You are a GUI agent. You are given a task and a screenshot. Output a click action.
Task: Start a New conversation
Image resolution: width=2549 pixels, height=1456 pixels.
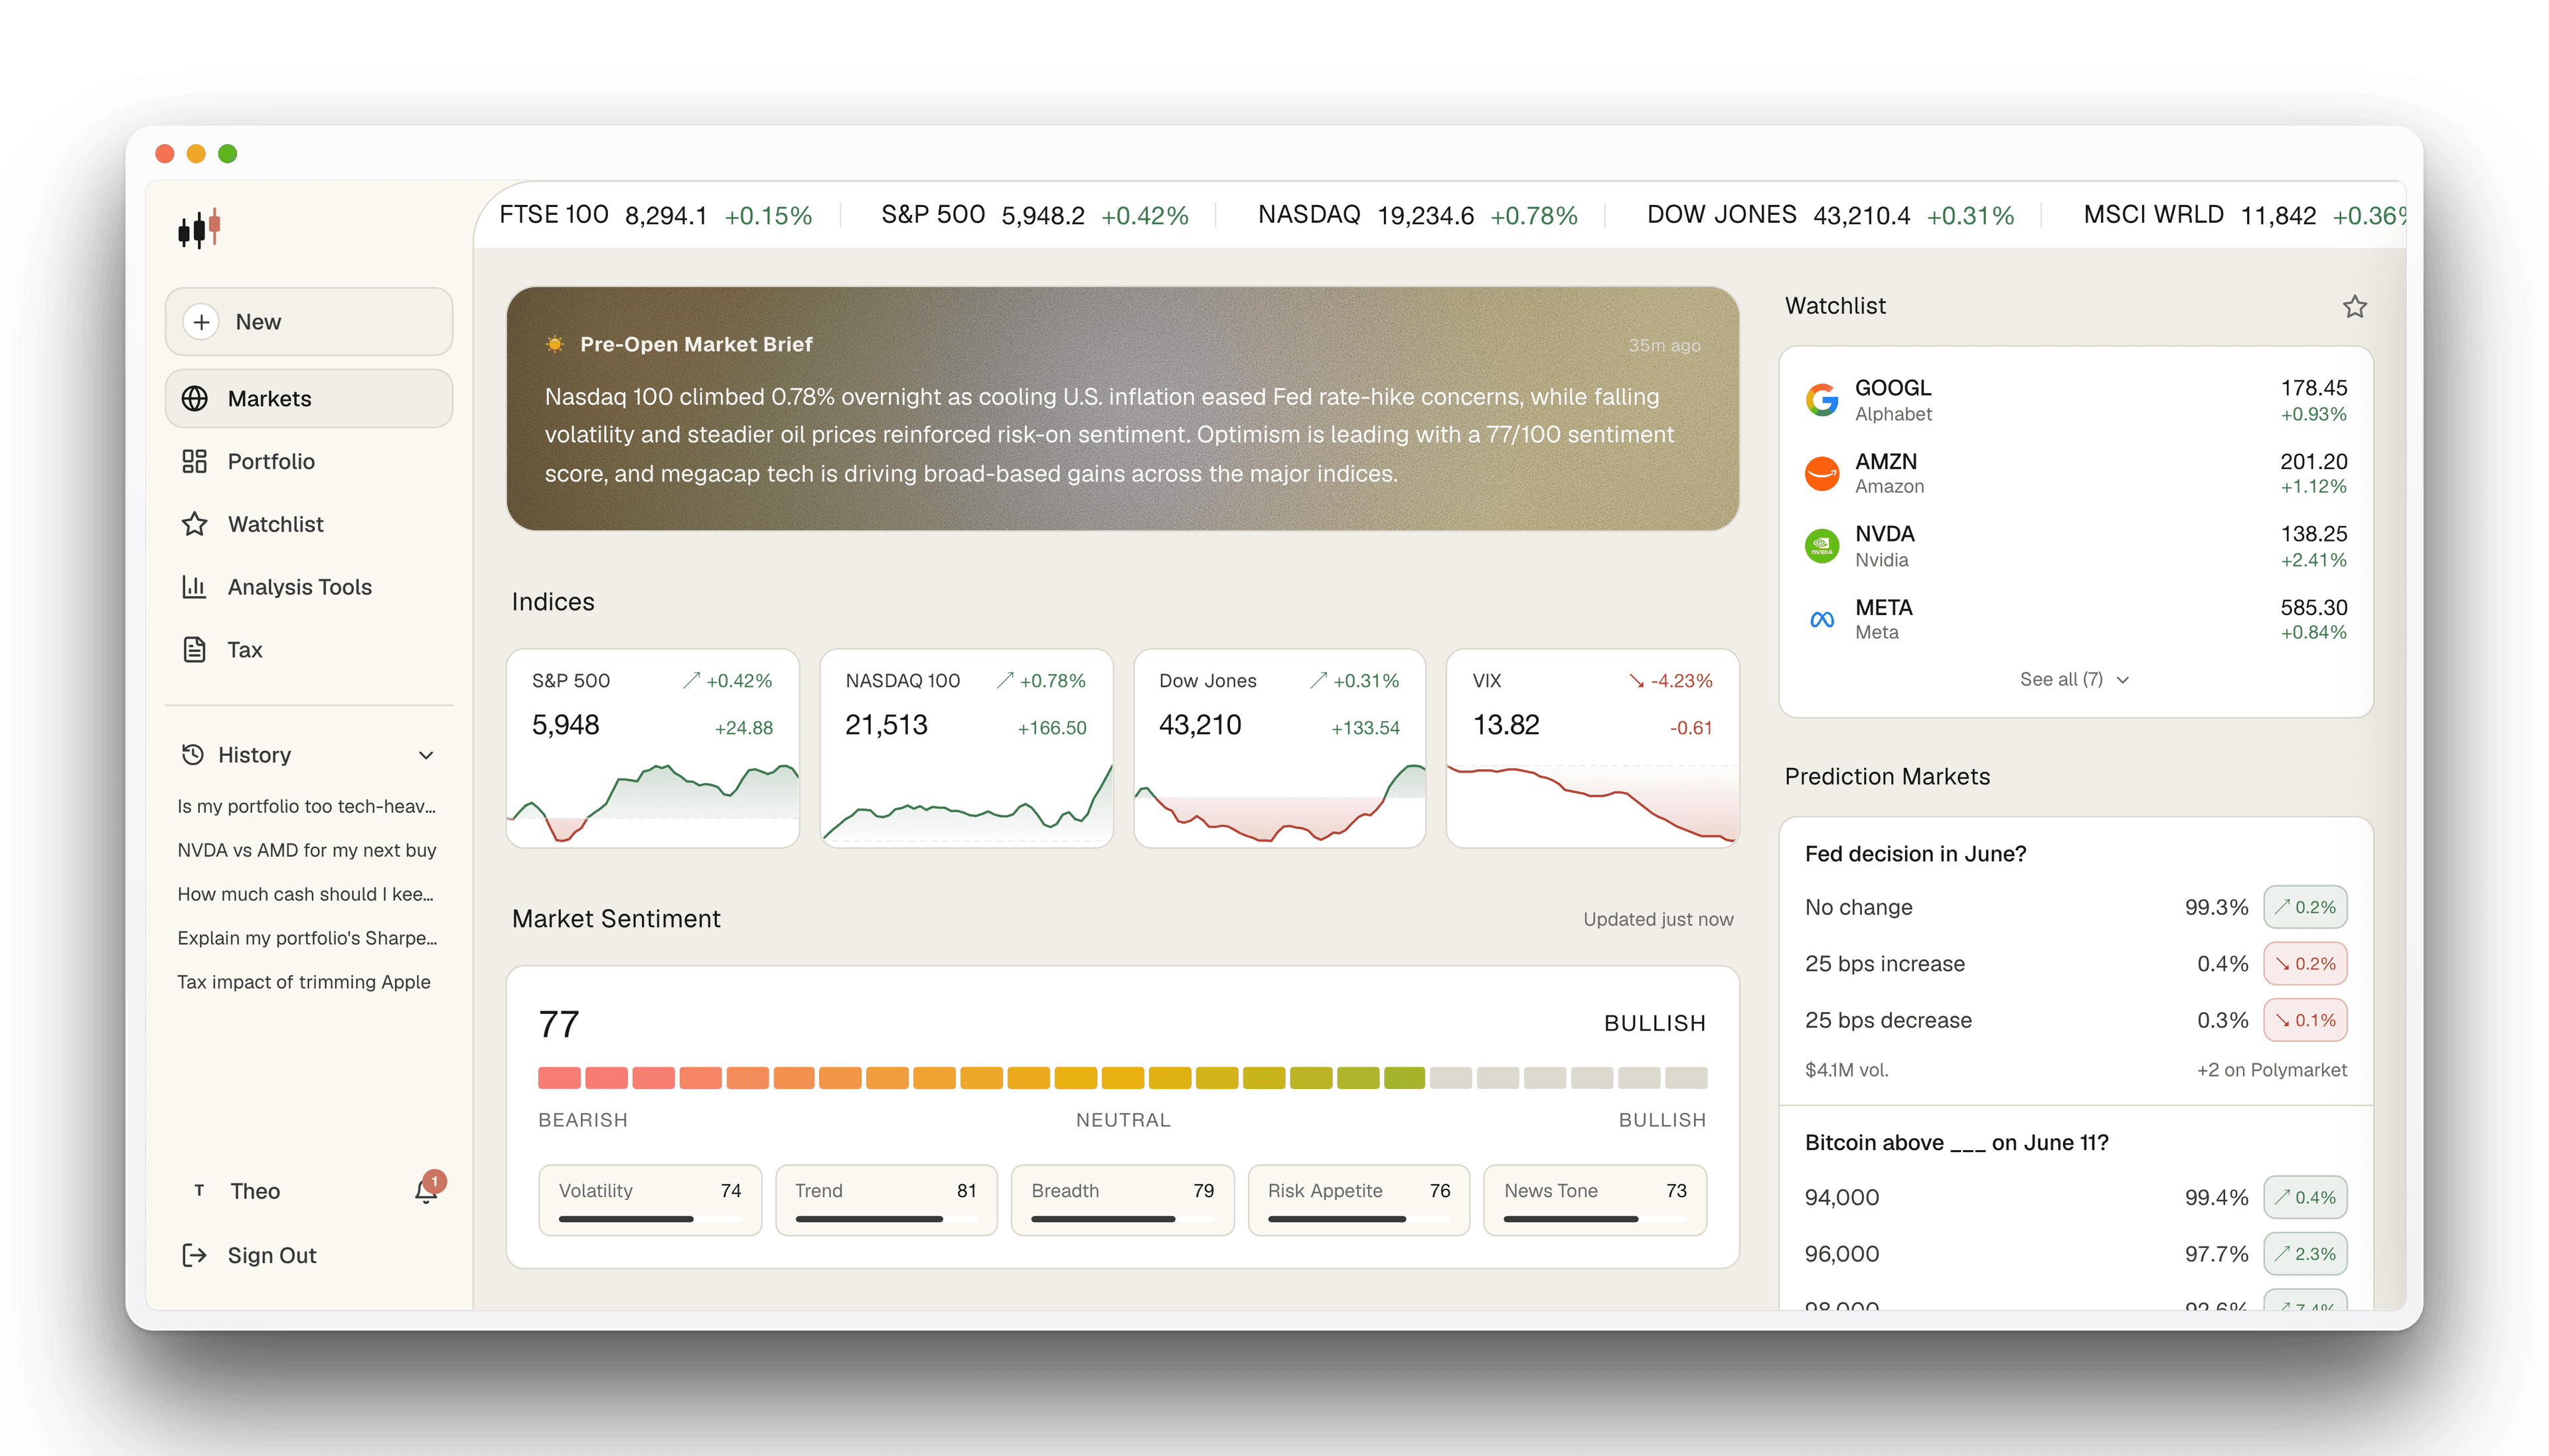[x=309, y=322]
